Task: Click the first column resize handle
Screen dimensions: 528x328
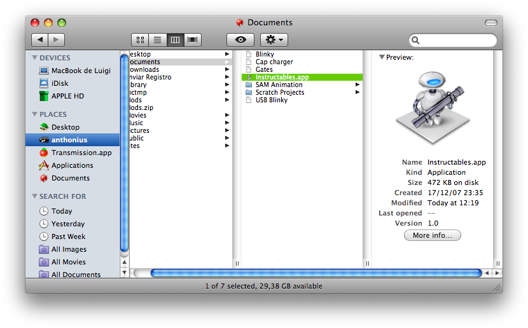Action: [x=237, y=263]
